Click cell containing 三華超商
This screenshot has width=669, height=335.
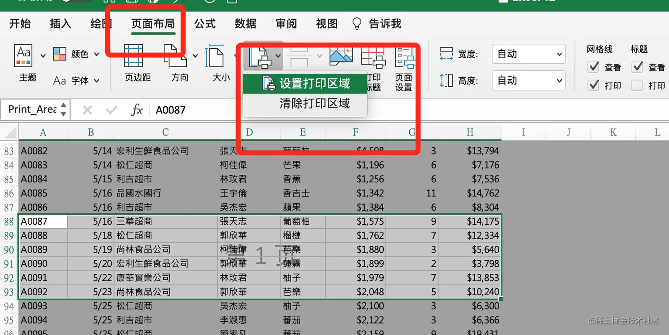pos(165,221)
